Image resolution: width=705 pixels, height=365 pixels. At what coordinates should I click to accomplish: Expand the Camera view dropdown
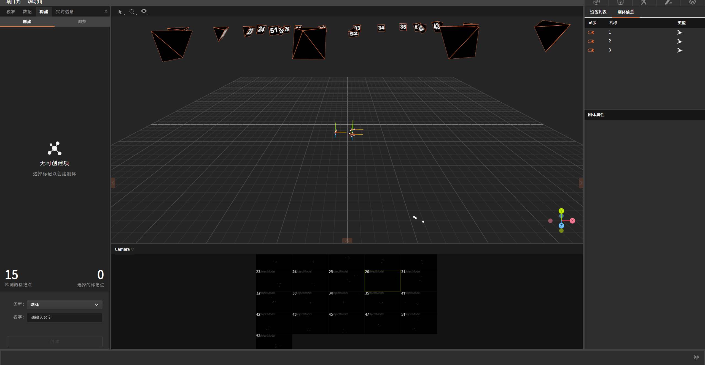click(x=124, y=249)
